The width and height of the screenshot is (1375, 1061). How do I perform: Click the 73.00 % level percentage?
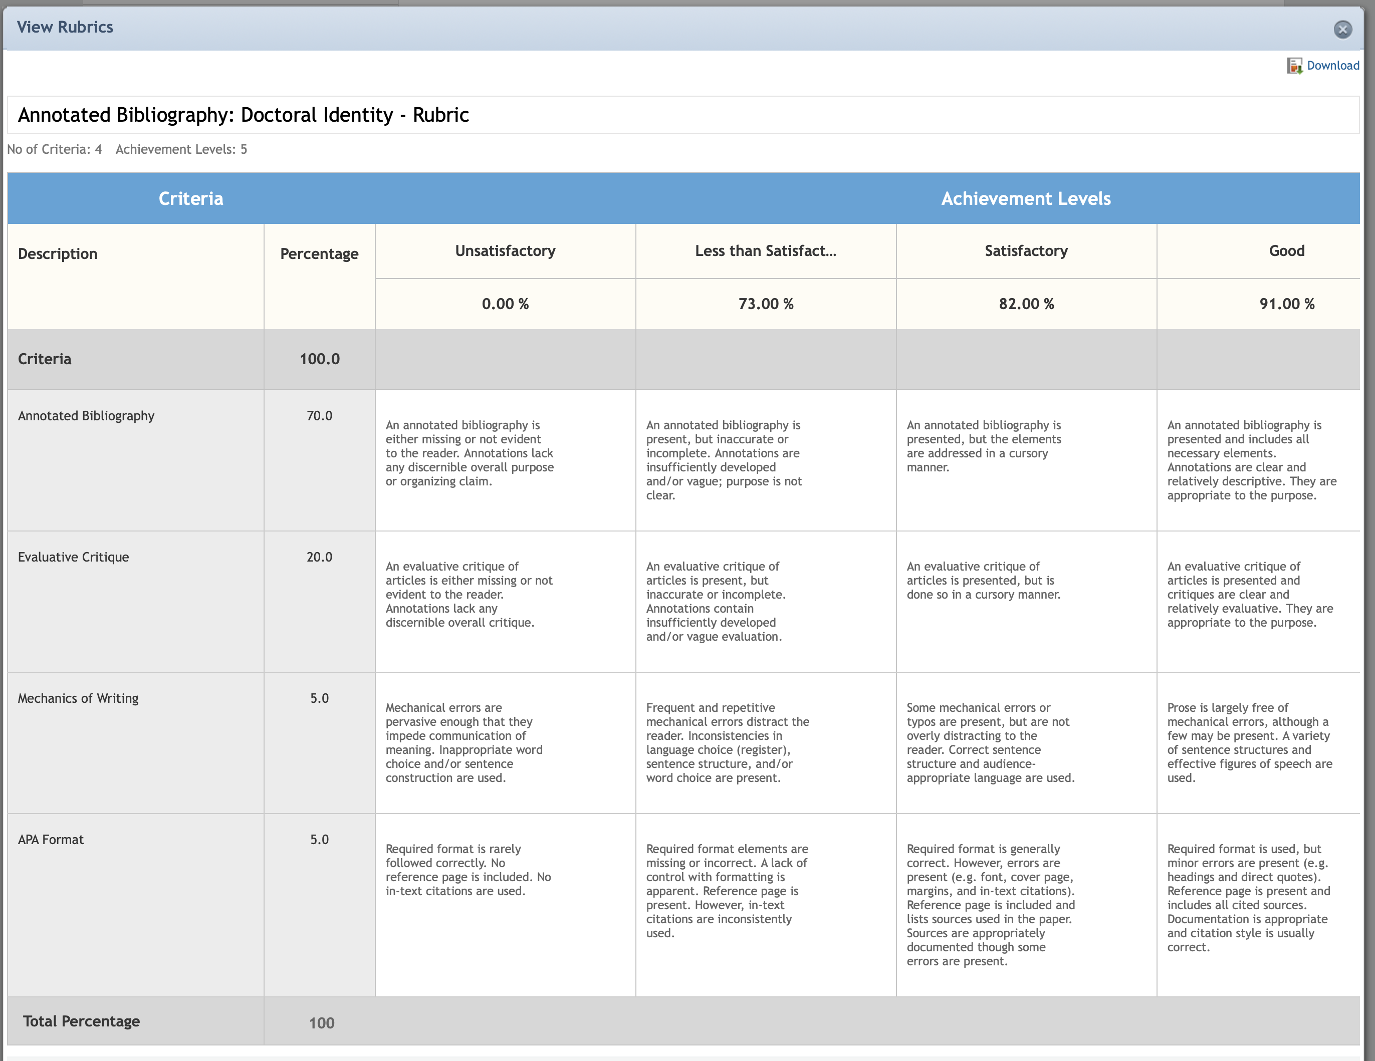pos(766,304)
